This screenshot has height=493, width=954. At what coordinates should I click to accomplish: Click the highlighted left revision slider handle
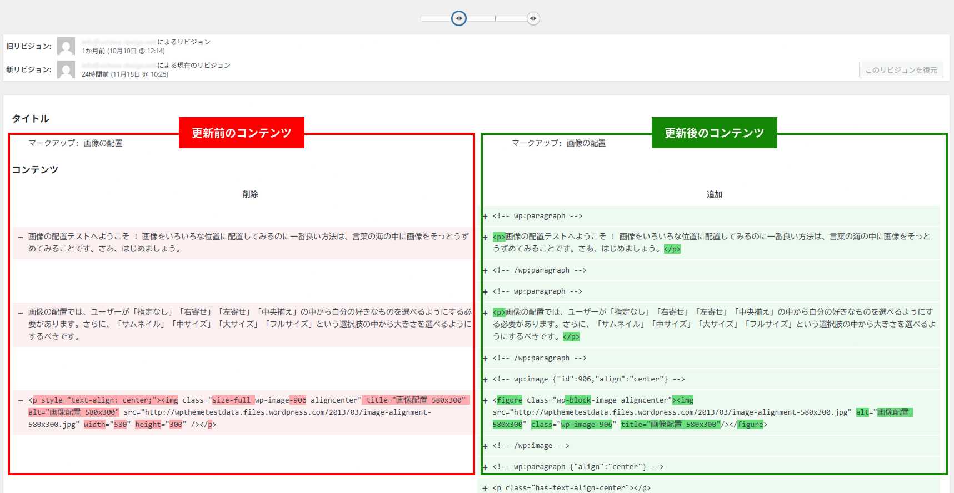pos(459,18)
